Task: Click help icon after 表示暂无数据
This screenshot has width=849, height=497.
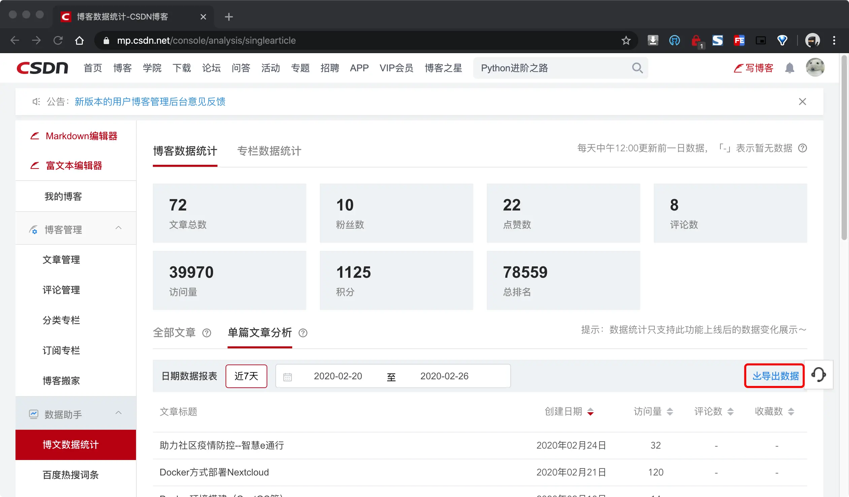Action: 803,148
